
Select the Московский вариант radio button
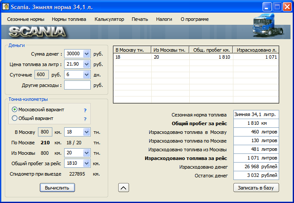14,110
